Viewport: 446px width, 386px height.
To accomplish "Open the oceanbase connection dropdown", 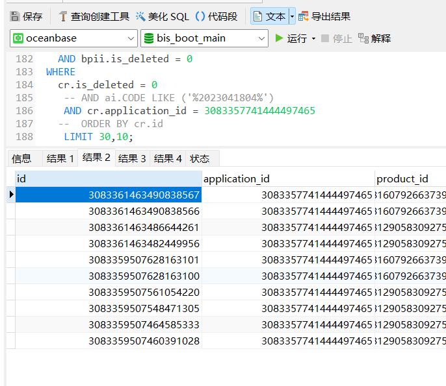I will pyautogui.click(x=73, y=38).
